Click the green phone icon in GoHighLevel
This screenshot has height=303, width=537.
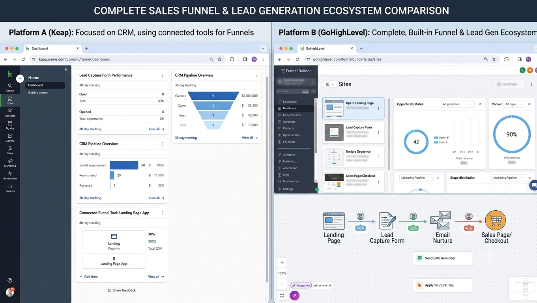(x=523, y=70)
